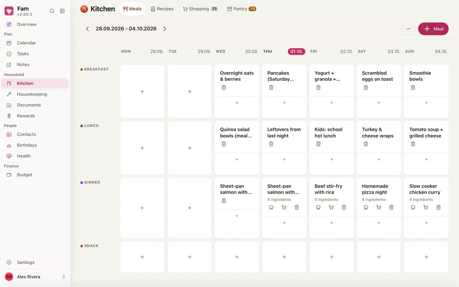This screenshot has width=459, height=287.
Task: Switch to the Recipes tab
Action: [162, 9]
